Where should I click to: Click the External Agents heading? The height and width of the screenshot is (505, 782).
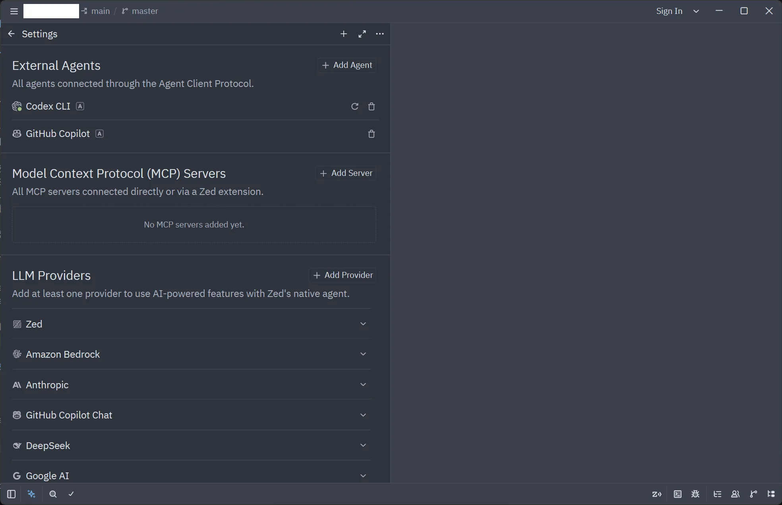tap(56, 66)
